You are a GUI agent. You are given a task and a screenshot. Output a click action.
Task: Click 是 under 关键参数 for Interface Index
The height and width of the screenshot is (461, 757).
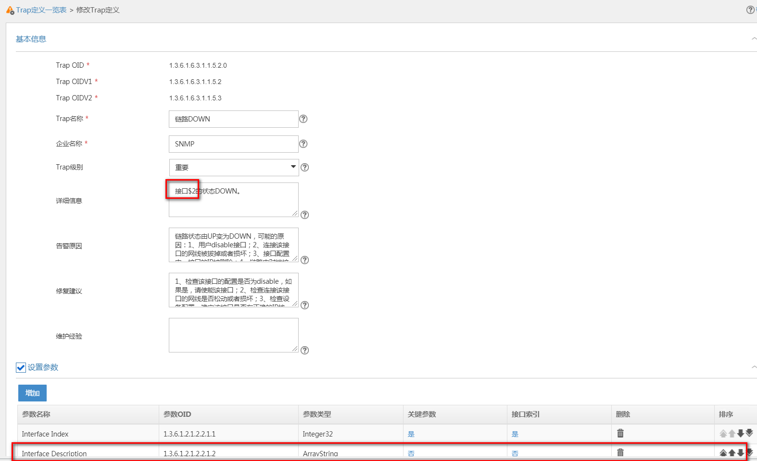click(x=411, y=434)
